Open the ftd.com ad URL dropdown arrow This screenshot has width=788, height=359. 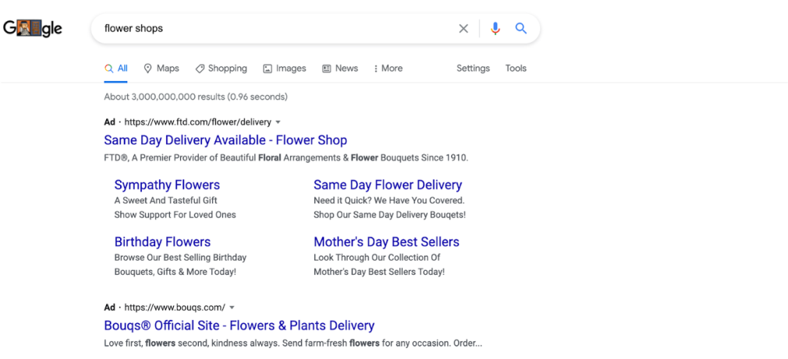[x=279, y=123]
